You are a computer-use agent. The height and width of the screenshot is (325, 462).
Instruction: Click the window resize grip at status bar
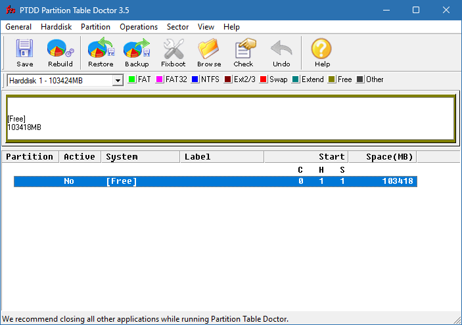tap(457, 320)
